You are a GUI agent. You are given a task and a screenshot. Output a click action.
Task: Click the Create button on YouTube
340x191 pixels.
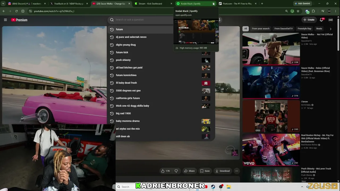pyautogui.click(x=309, y=20)
